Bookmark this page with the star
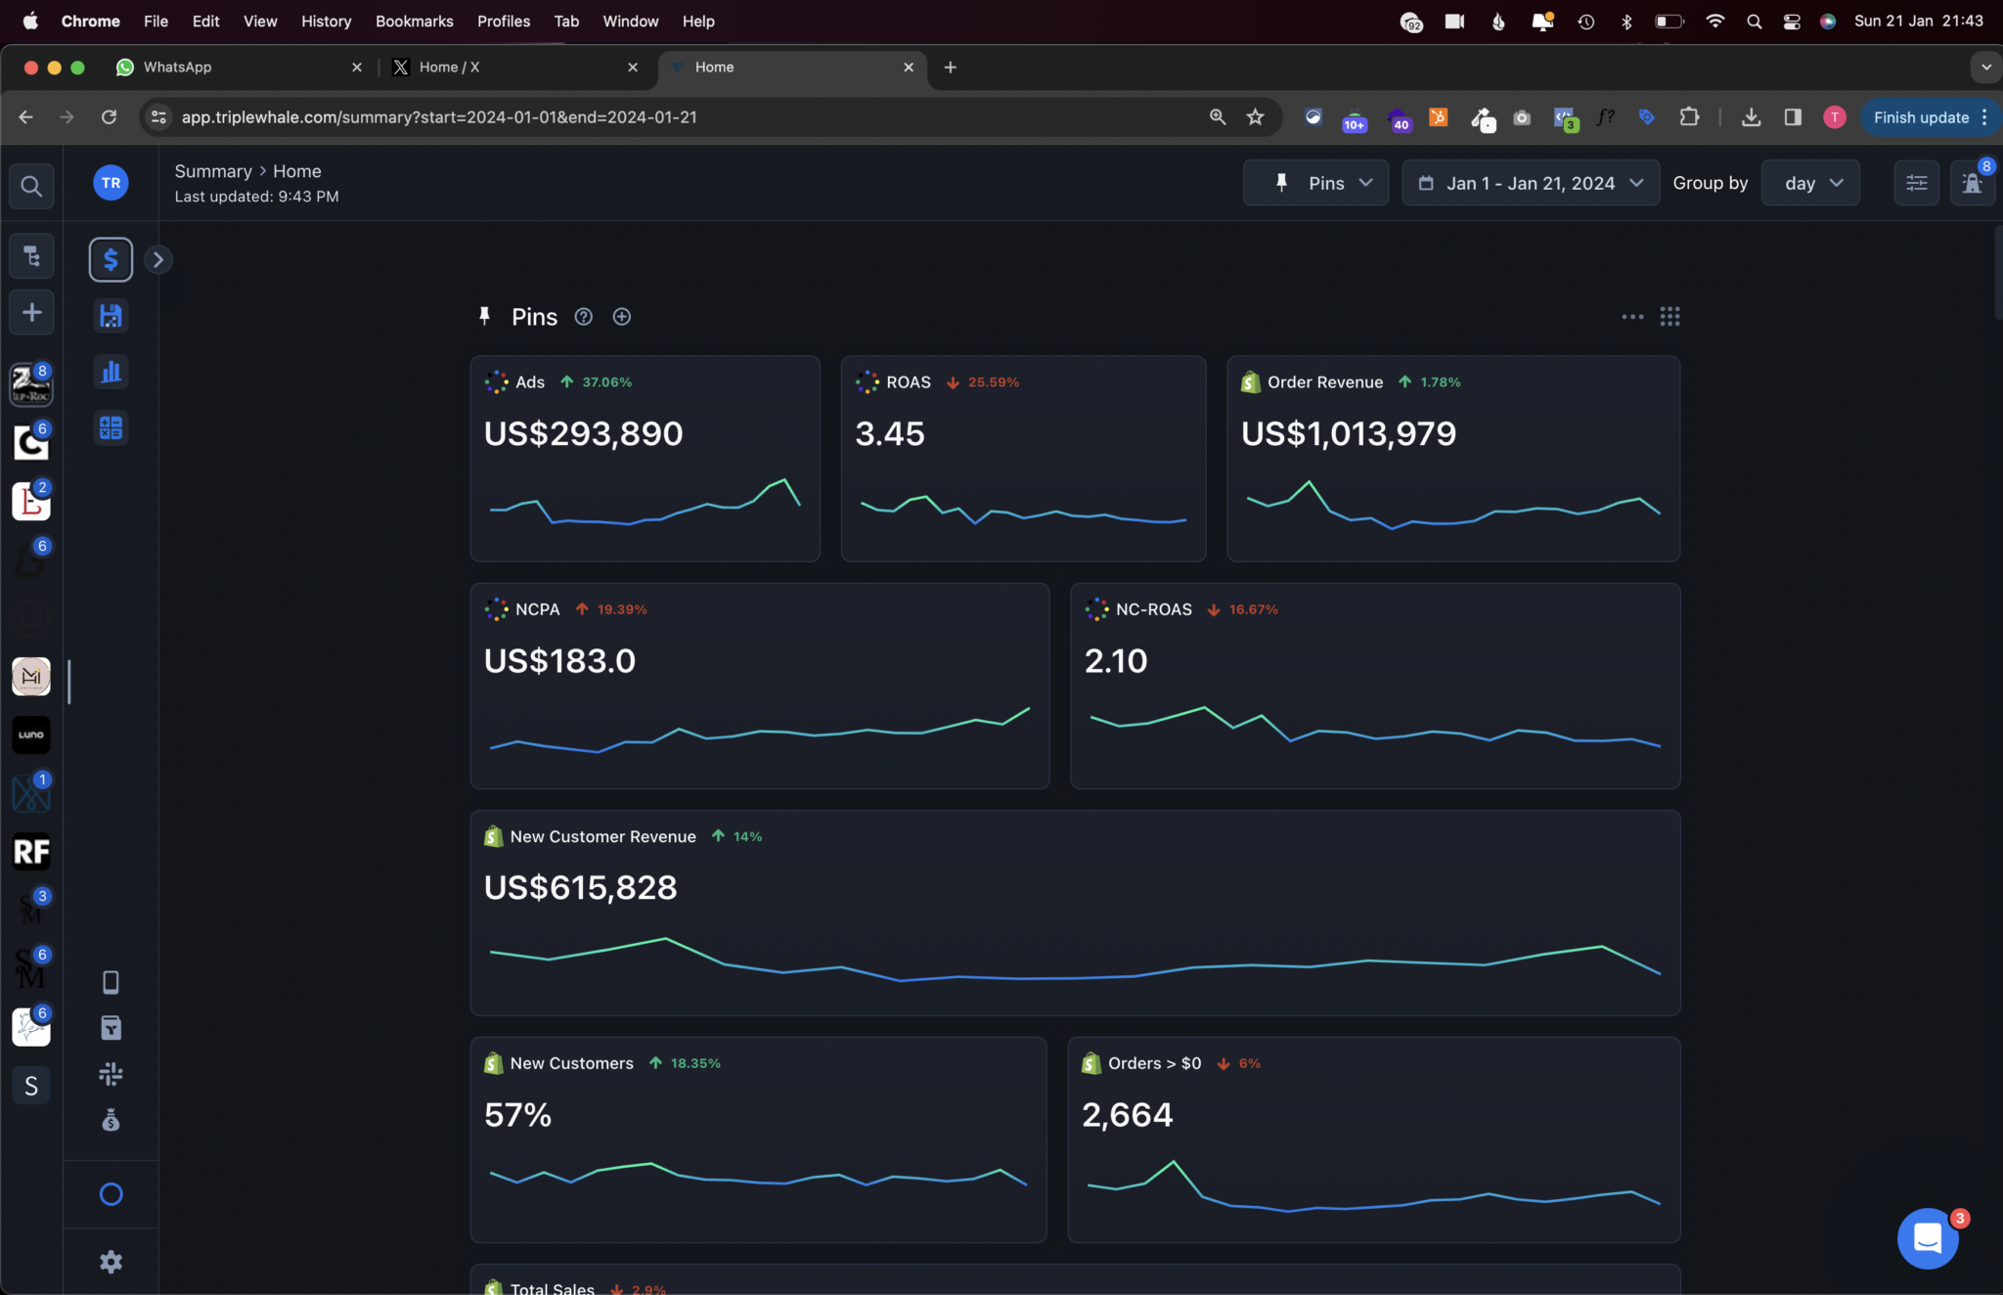Image resolution: width=2003 pixels, height=1295 pixels. [1256, 117]
